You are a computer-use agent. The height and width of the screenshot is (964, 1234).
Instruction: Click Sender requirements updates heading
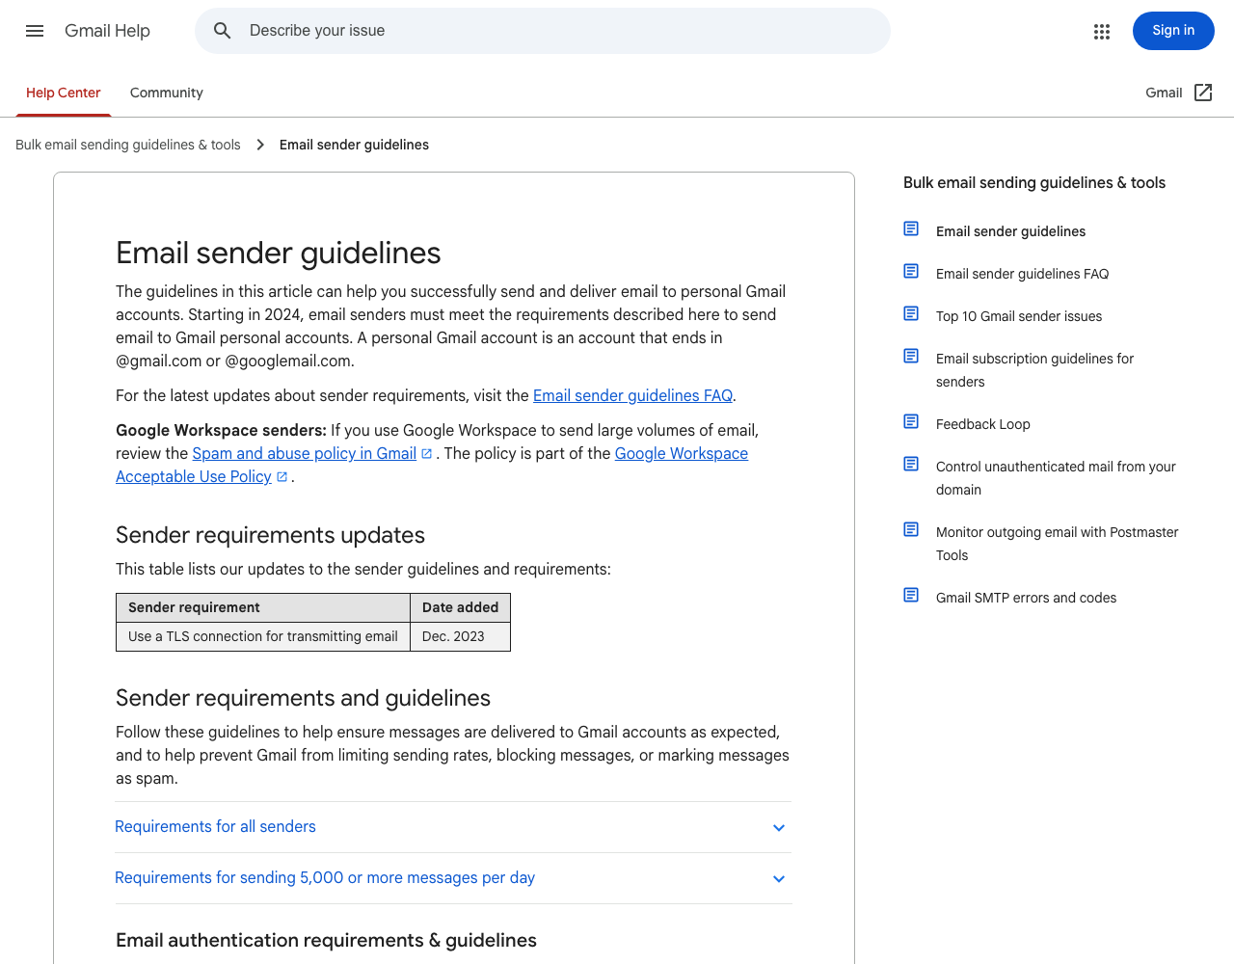pyautogui.click(x=270, y=535)
